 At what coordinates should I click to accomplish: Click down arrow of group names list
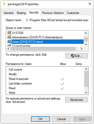(86, 44)
